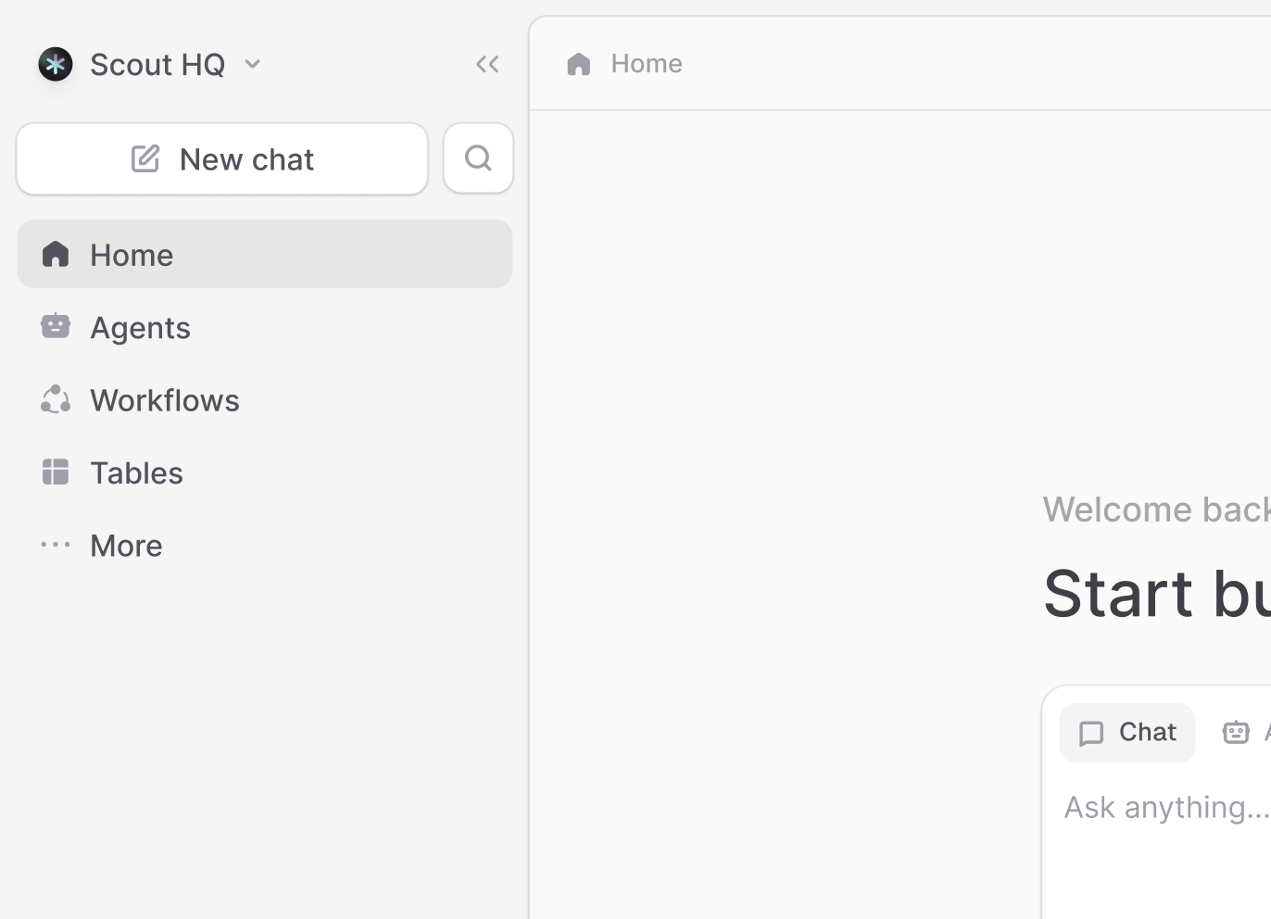Screen dimensions: 1271x919
Task: Click the Home breadcrumb link
Action: pos(647,63)
